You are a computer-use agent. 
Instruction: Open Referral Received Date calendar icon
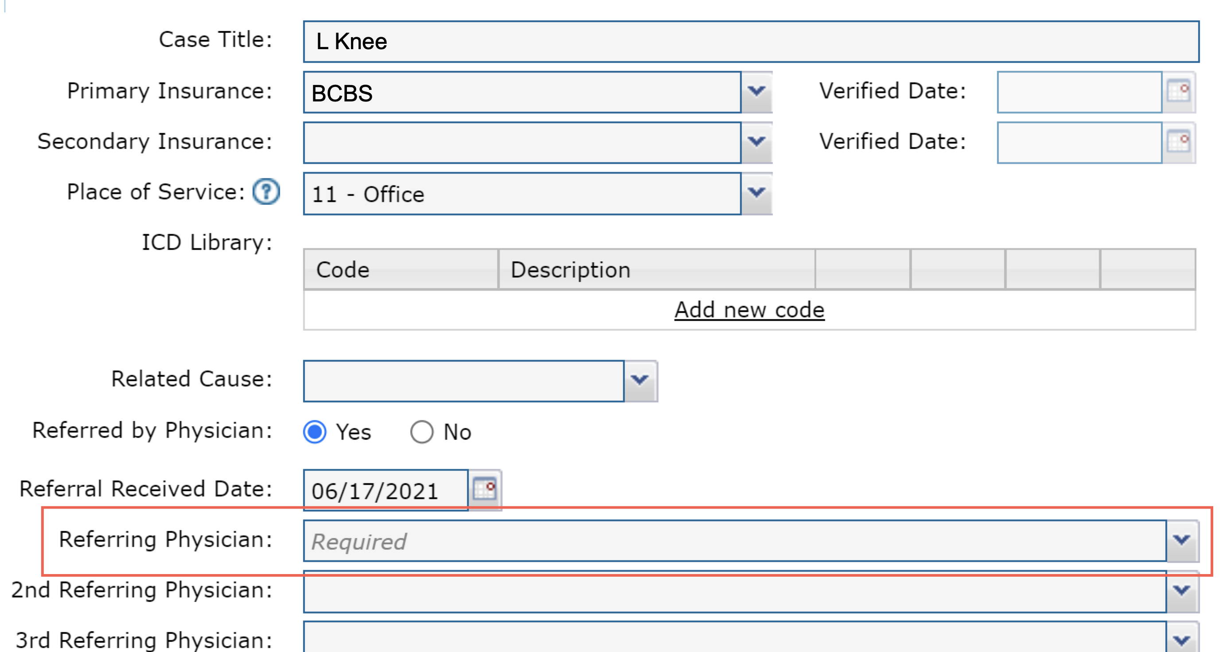(x=485, y=489)
